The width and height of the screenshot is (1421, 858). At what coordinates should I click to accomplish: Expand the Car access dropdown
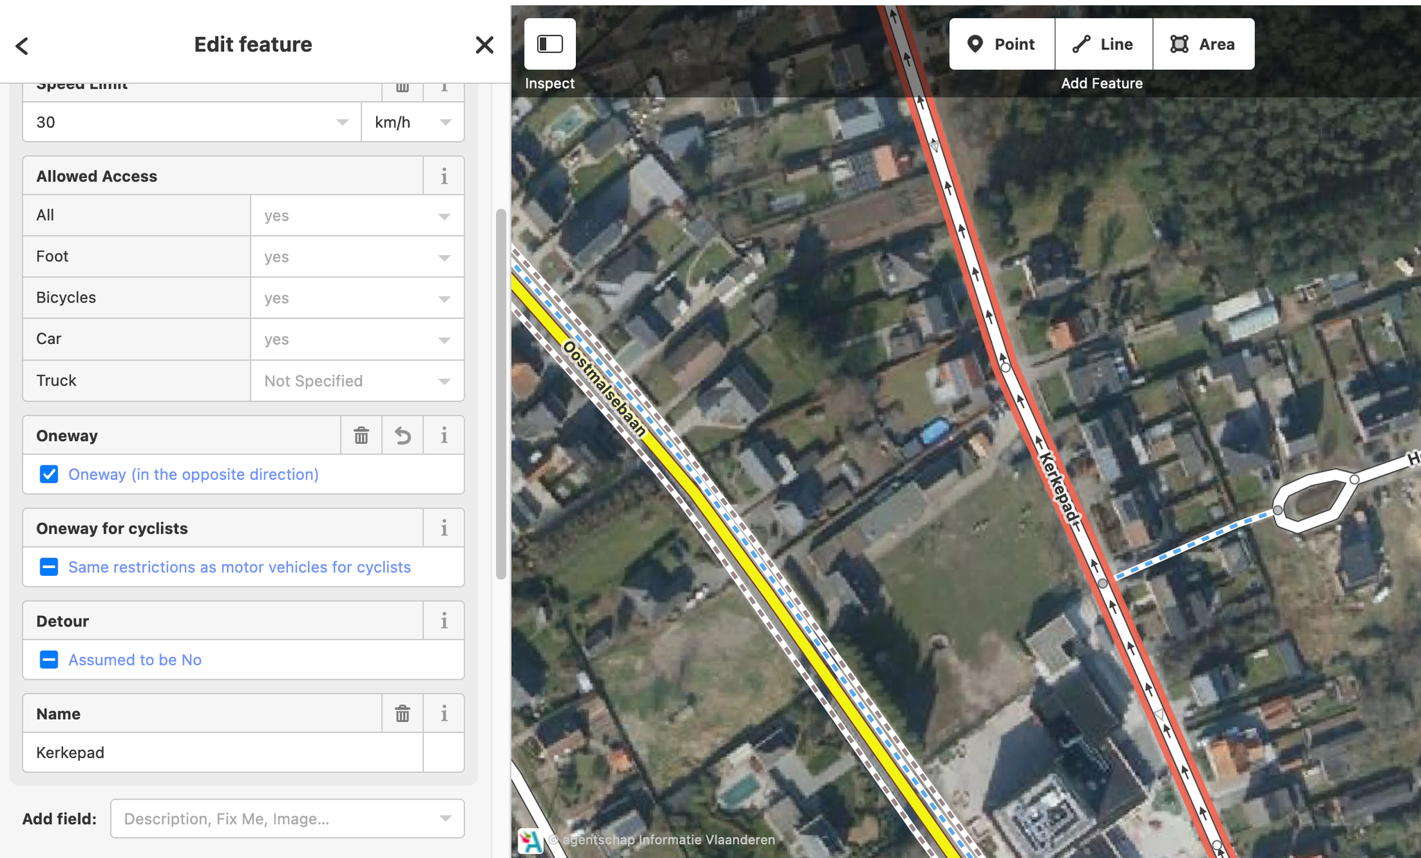443,338
